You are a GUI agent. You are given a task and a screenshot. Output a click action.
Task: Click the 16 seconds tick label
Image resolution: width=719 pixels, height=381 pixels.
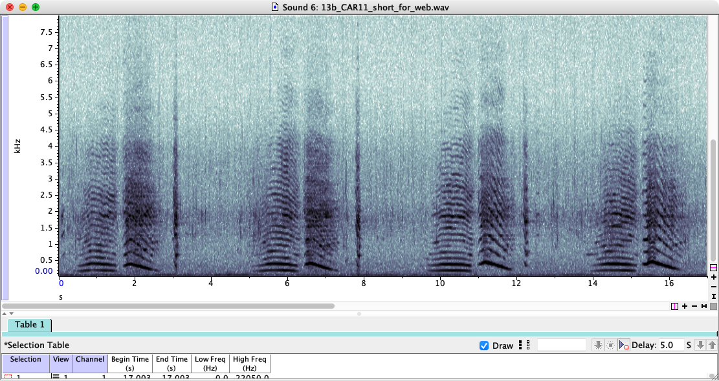[669, 283]
